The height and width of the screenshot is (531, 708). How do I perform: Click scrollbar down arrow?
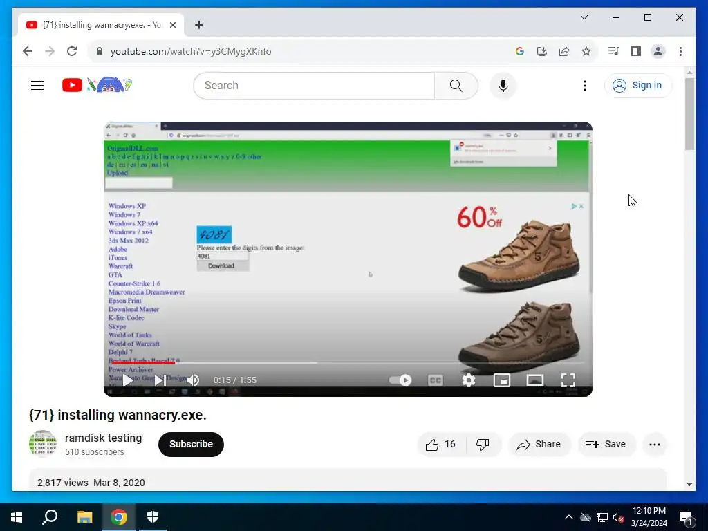[x=689, y=485]
